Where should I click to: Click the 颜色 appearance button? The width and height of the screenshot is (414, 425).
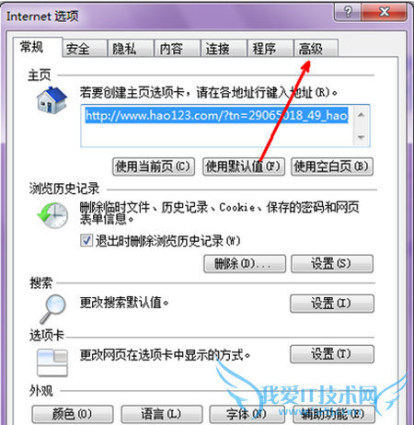point(73,414)
